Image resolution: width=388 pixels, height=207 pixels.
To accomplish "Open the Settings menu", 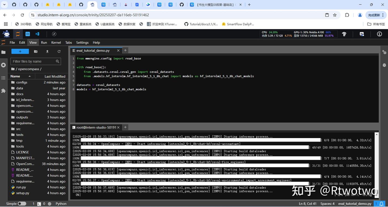I will 82,43.
